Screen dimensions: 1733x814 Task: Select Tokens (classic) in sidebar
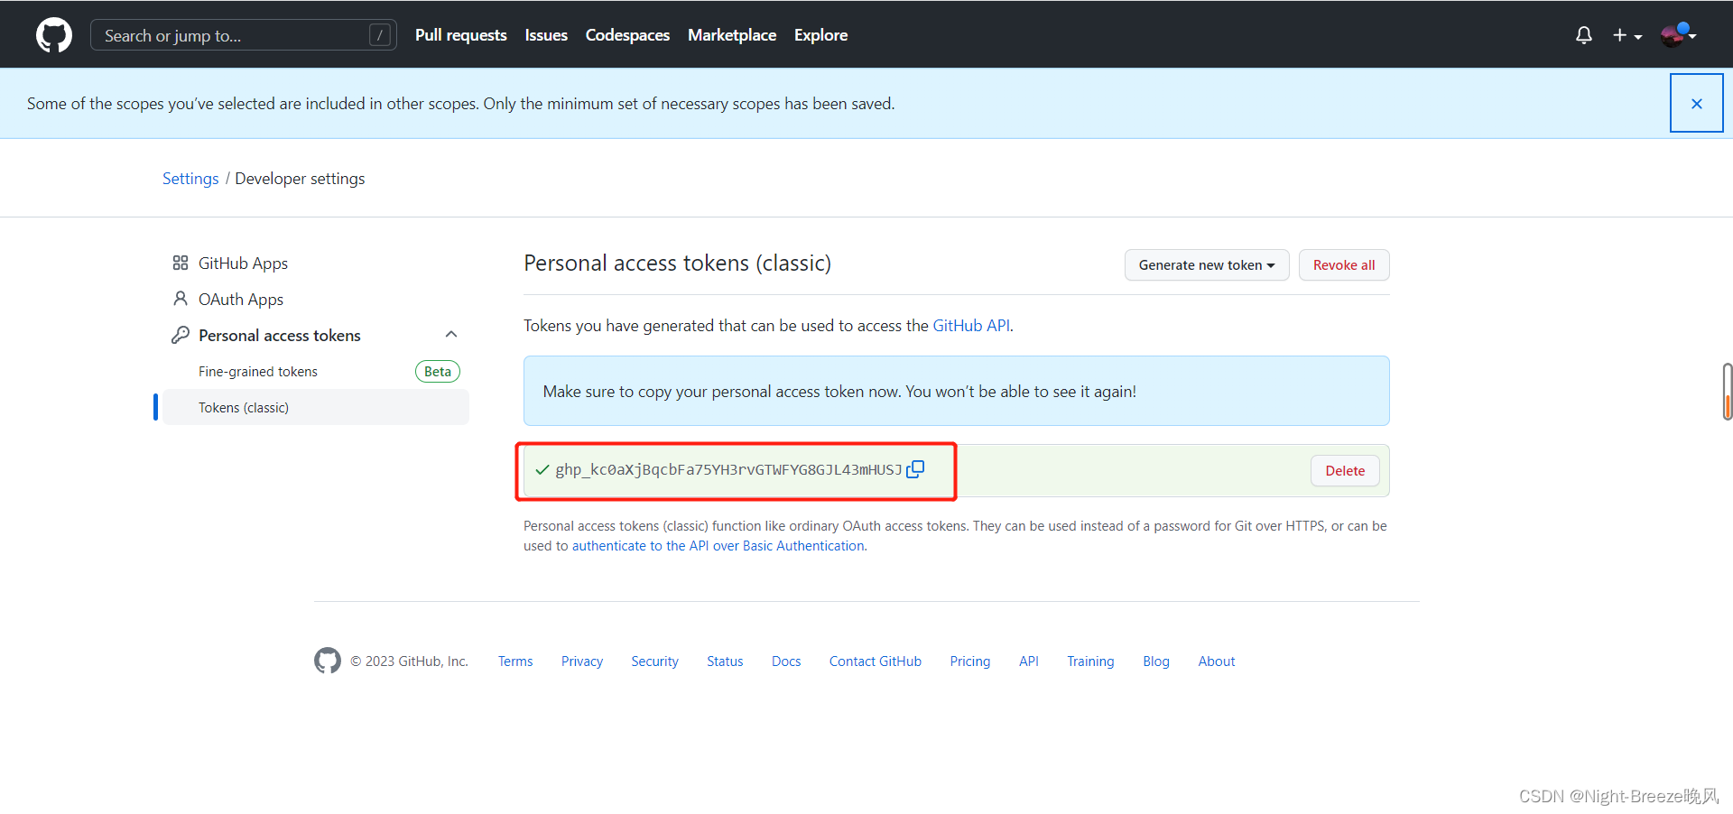[x=316, y=407]
